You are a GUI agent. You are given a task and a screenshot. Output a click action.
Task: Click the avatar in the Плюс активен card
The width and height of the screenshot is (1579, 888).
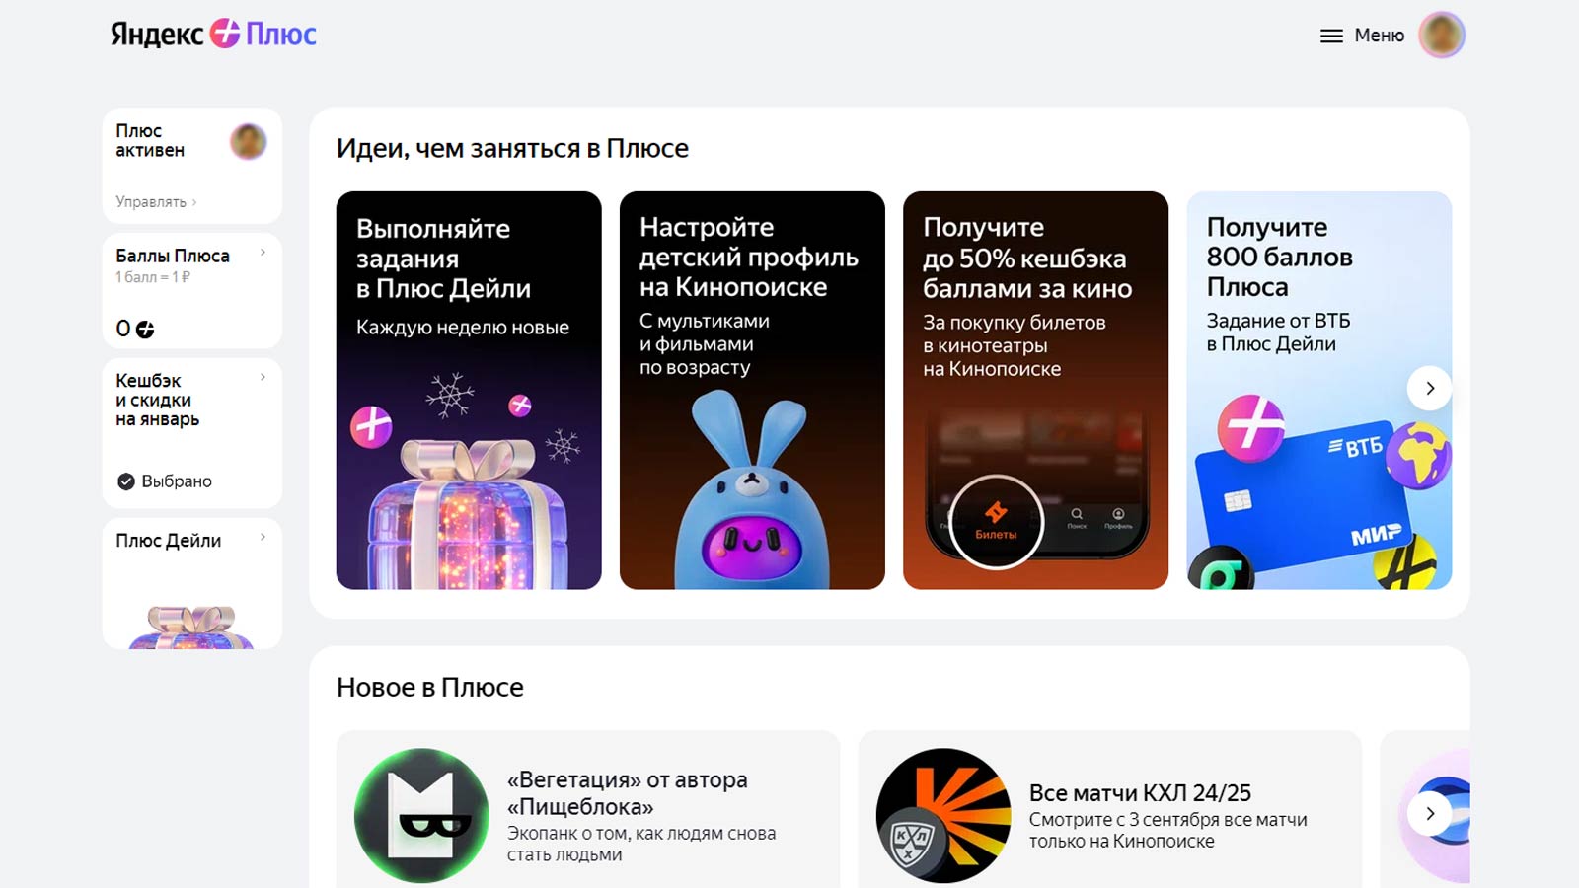pos(248,142)
